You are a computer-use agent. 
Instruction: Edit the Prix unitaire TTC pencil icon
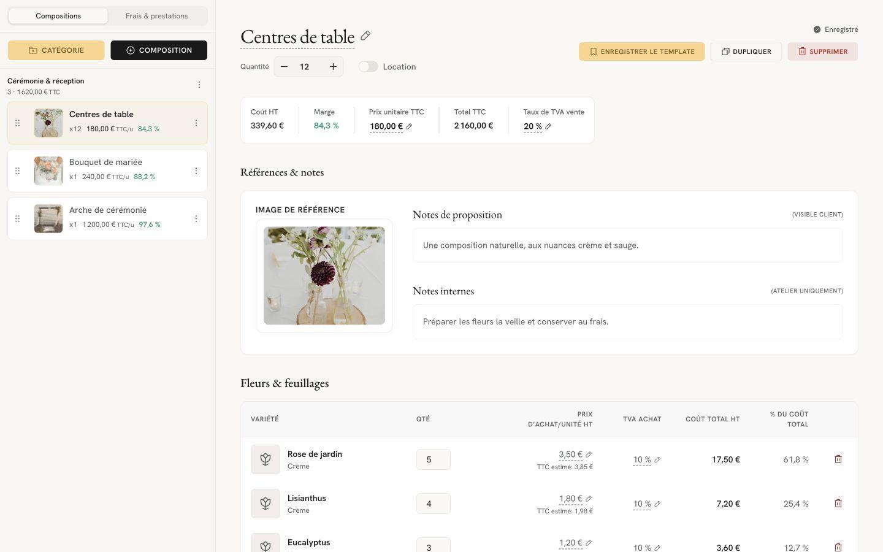409,126
